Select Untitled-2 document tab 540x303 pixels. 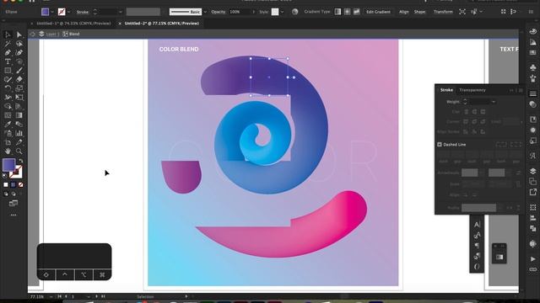pyautogui.click(x=161, y=24)
